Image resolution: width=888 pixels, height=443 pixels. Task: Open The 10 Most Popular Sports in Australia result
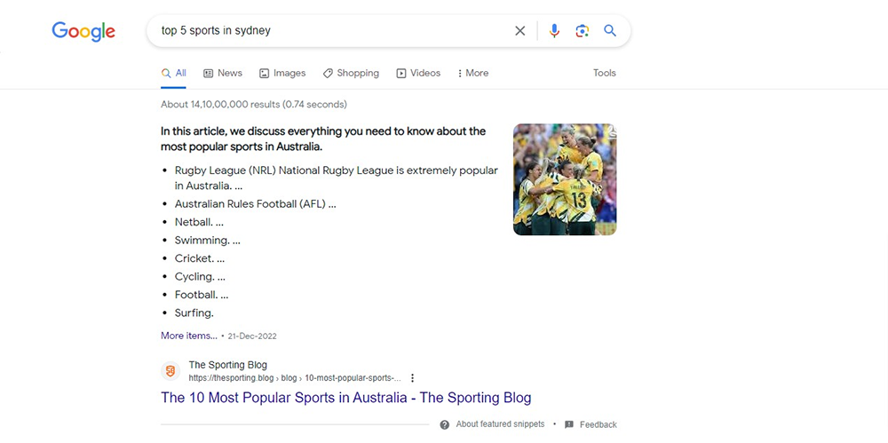346,397
